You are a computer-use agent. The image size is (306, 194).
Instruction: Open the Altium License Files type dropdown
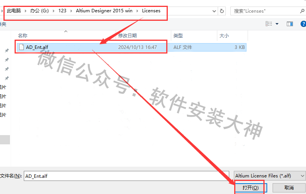270,176
